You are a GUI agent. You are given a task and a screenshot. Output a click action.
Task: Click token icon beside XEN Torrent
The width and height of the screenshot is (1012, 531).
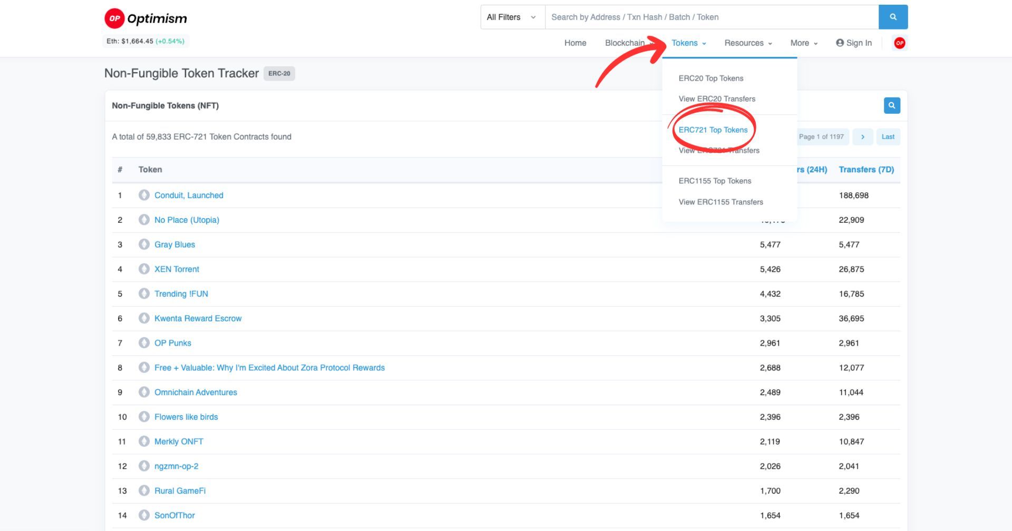pos(144,269)
